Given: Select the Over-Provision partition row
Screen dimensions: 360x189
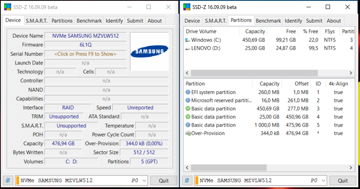Looking at the screenshot, I should point(269,133).
